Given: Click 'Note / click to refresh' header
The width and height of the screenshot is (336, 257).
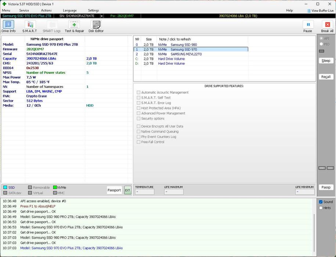Looking at the screenshot, I should [175, 39].
